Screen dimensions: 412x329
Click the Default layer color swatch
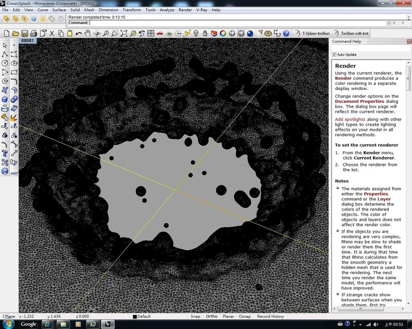point(135,317)
